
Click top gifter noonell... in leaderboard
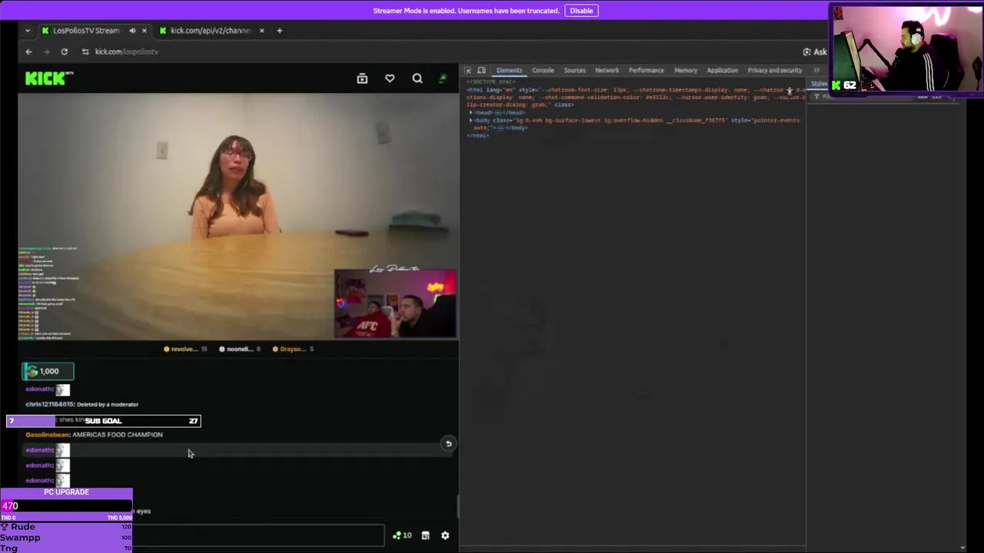[239, 349]
